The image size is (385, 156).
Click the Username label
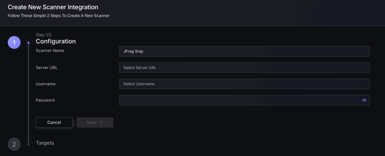coord(45,84)
